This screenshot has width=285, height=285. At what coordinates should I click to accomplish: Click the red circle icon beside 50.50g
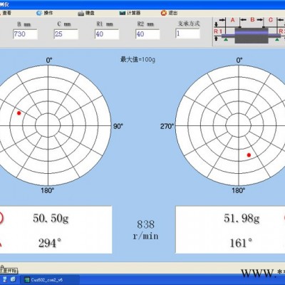coord(1,218)
